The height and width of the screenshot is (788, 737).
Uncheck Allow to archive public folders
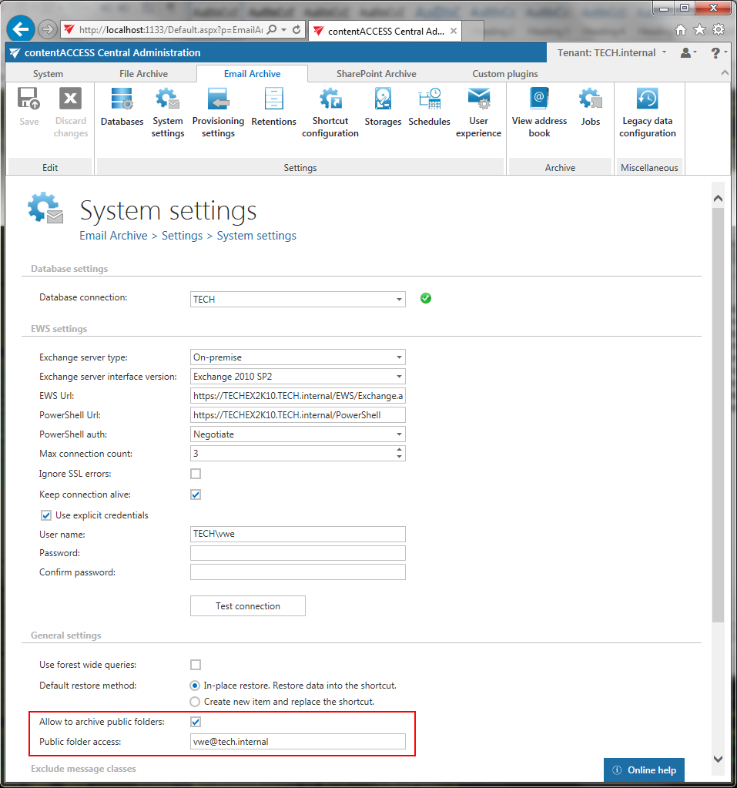(x=196, y=722)
